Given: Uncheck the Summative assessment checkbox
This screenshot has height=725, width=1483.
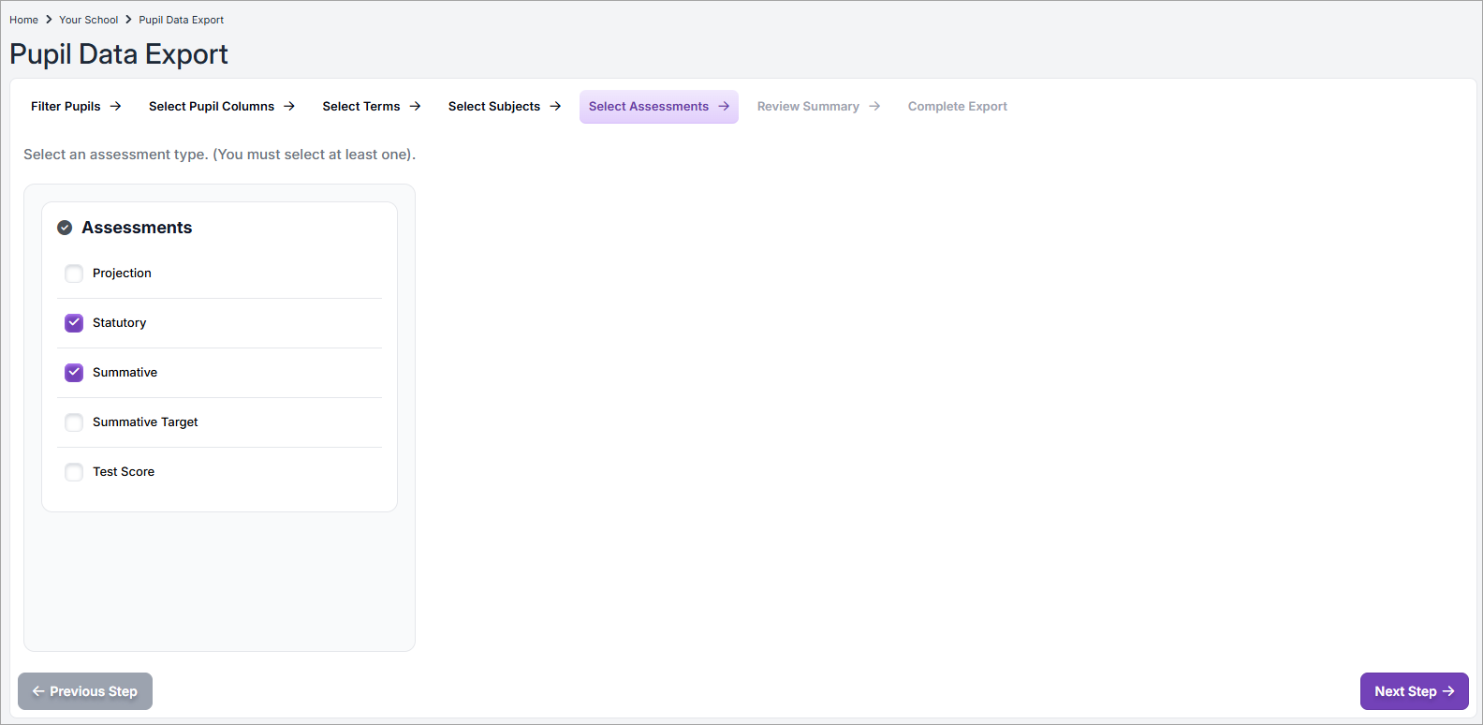Looking at the screenshot, I should pos(74,373).
